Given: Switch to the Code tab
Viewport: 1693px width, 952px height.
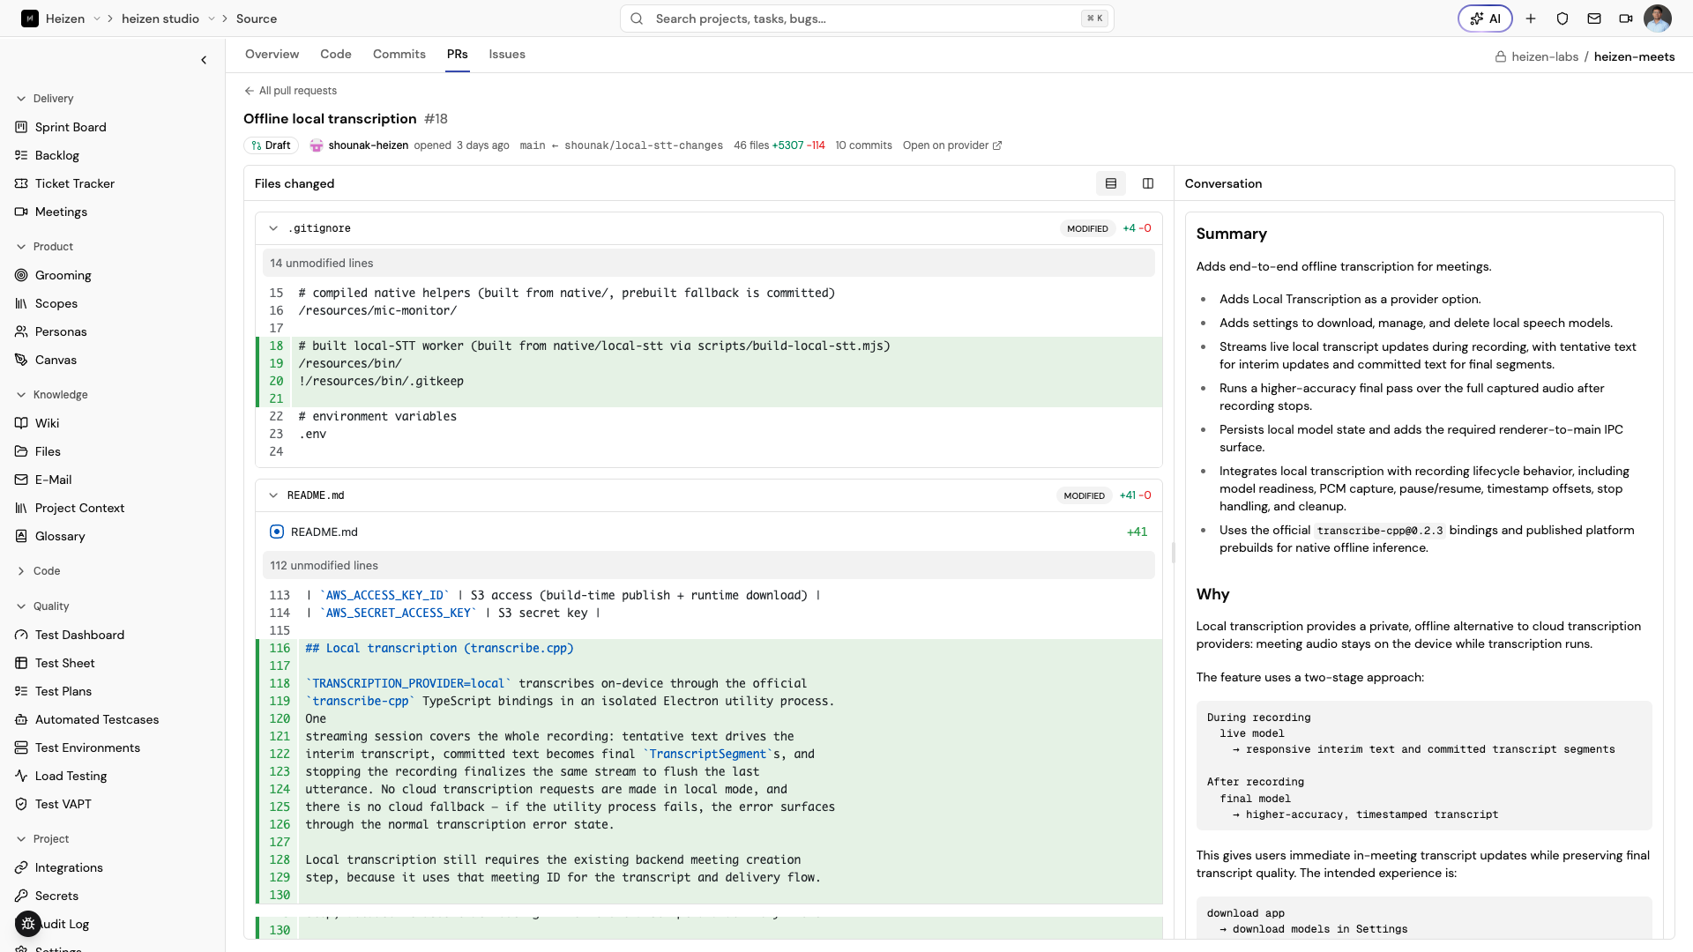Looking at the screenshot, I should 336,54.
